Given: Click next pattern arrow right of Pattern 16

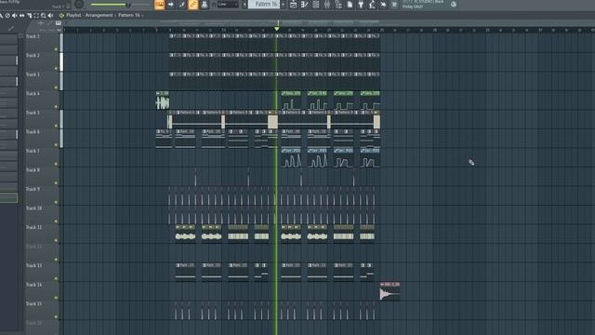Looking at the screenshot, I should [x=283, y=5].
